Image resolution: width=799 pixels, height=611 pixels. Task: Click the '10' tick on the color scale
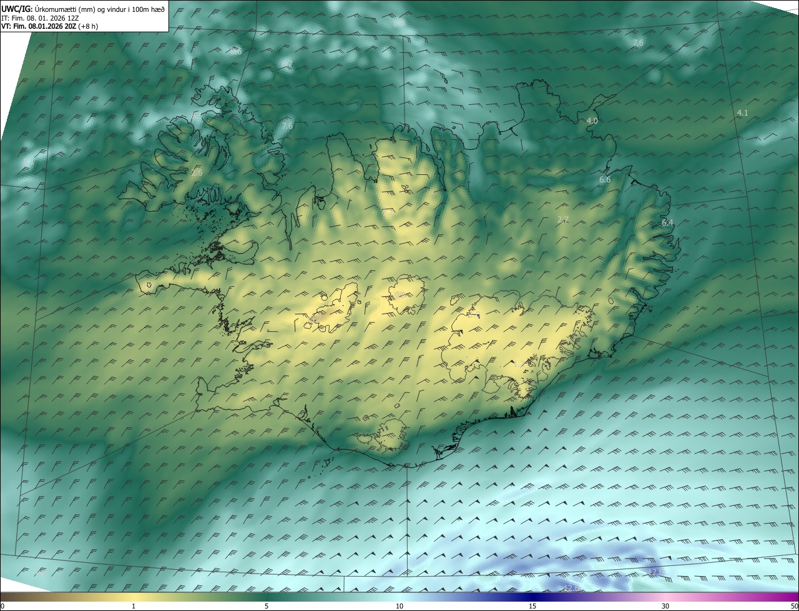click(x=399, y=606)
